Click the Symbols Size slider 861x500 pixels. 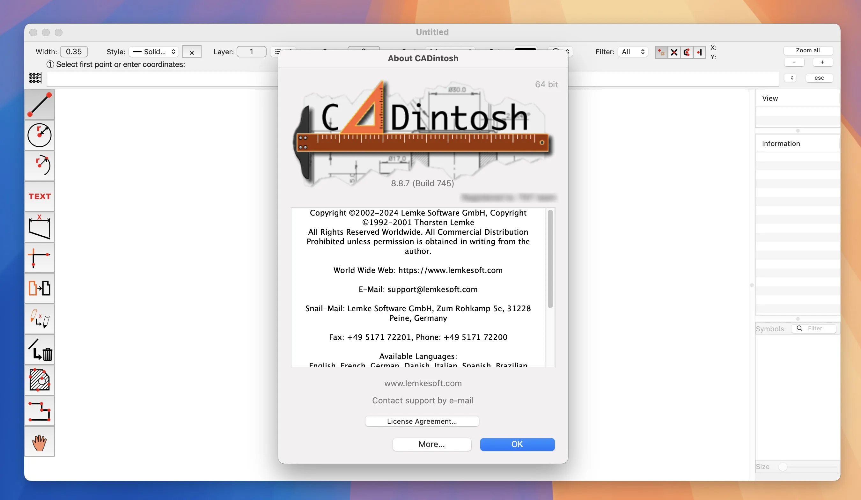pos(808,467)
